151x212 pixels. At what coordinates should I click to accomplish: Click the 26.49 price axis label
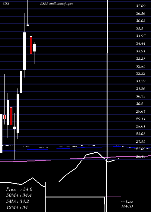[141, 157]
